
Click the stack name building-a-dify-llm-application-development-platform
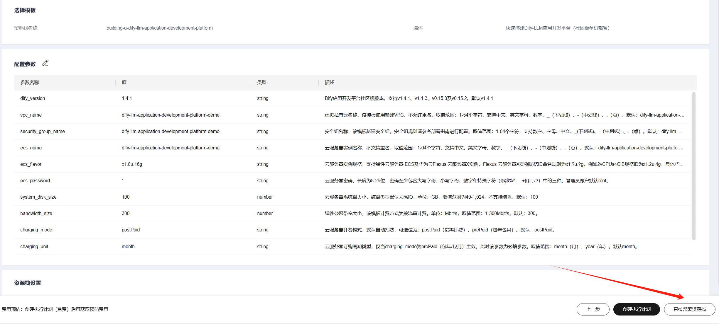(159, 28)
